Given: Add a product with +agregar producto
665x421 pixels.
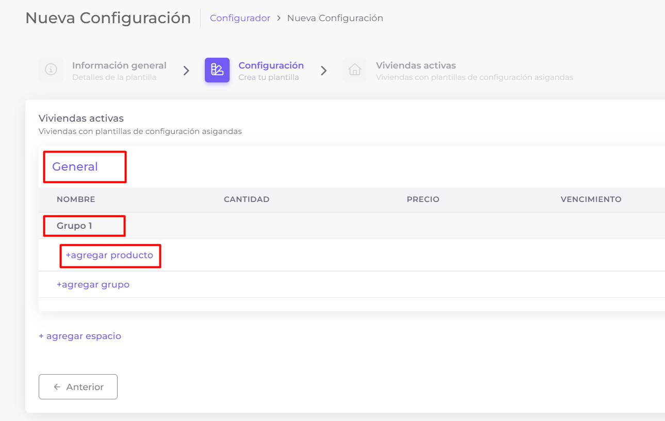Looking at the screenshot, I should (109, 255).
